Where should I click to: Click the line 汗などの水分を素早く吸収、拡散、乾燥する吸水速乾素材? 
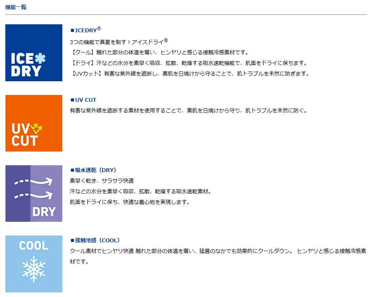[x=141, y=191]
